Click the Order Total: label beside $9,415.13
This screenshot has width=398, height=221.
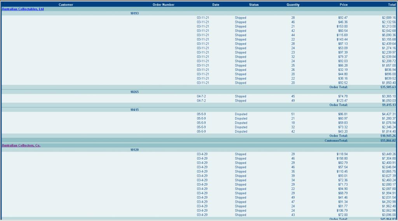339,105
